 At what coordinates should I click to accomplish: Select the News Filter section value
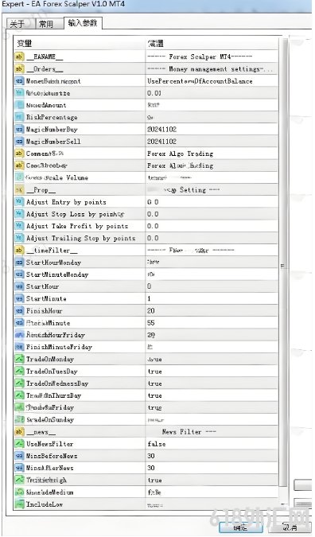click(x=189, y=431)
